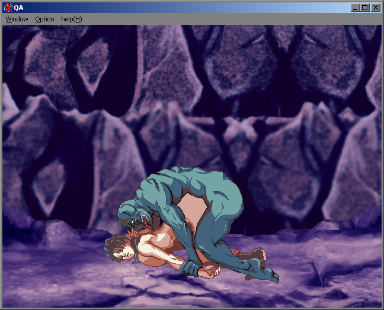
Task: Click the right window border
Action: (x=382, y=166)
